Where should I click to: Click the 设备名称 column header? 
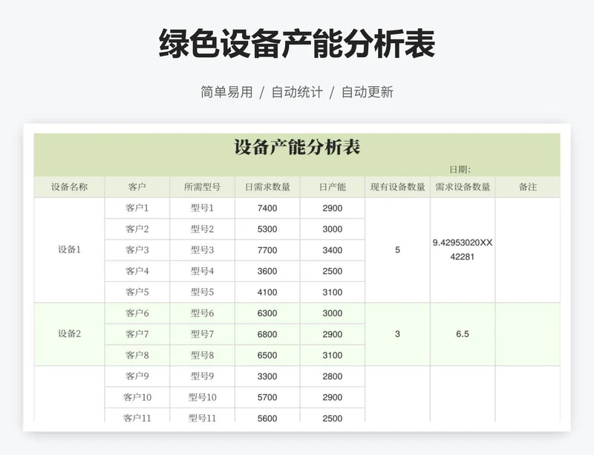tap(69, 187)
